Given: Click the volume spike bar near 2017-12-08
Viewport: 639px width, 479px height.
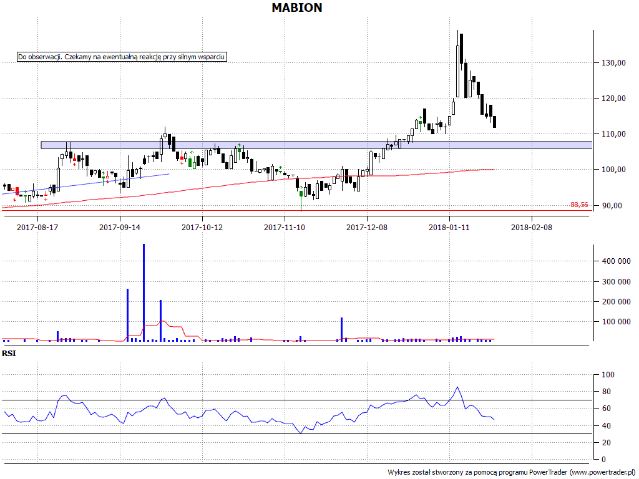Looking at the screenshot, I should point(341,329).
